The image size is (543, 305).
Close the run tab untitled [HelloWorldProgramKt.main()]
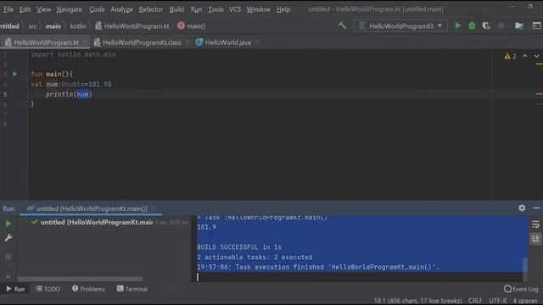154,208
